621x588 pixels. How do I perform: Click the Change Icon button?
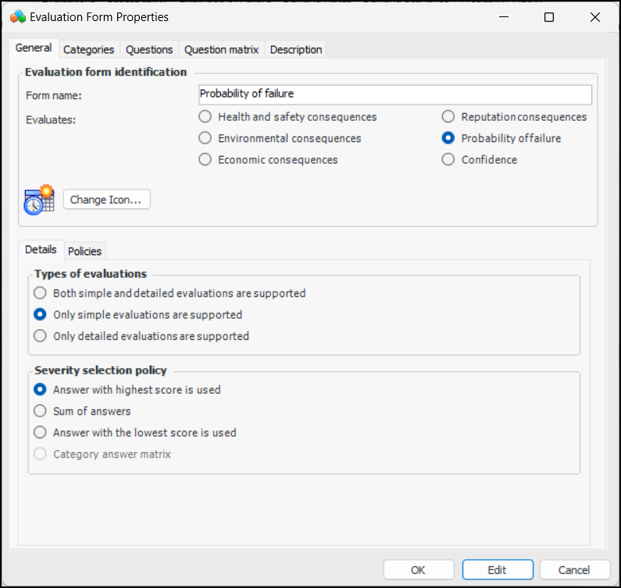(106, 200)
